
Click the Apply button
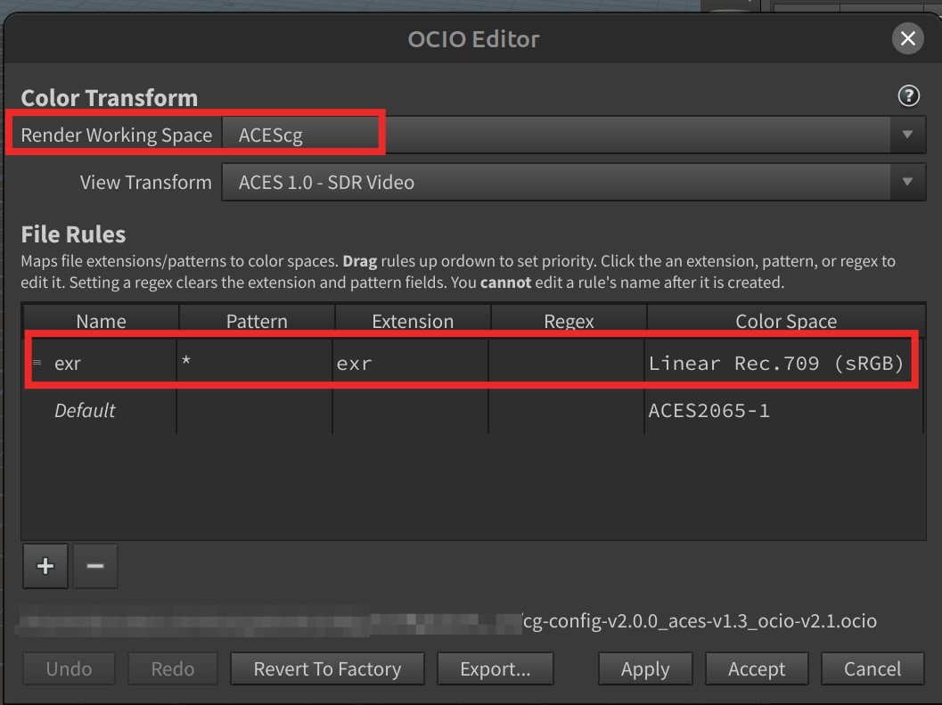[x=645, y=668]
